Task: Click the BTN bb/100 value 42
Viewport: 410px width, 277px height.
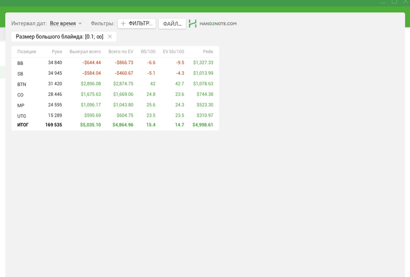Action: 153,84
